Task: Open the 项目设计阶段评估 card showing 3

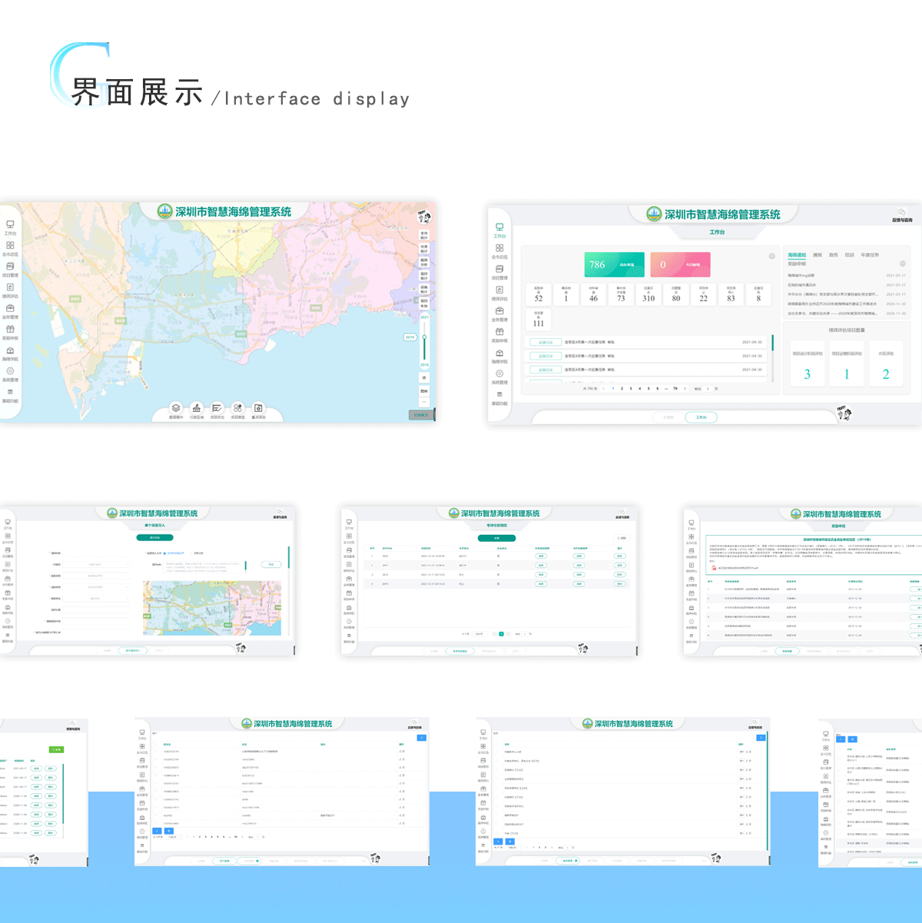Action: [x=807, y=364]
